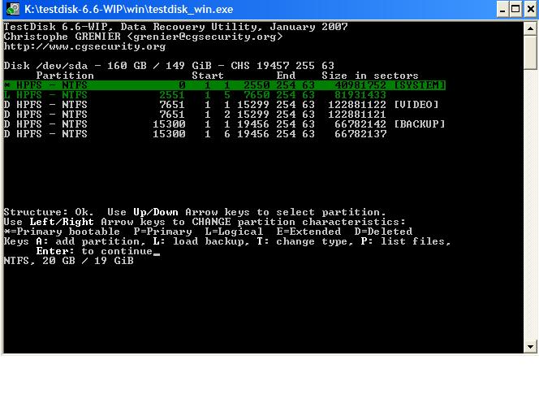Click the scrollbar down arrow
Viewport: 539px width, 416px height.
pyautogui.click(x=530, y=346)
